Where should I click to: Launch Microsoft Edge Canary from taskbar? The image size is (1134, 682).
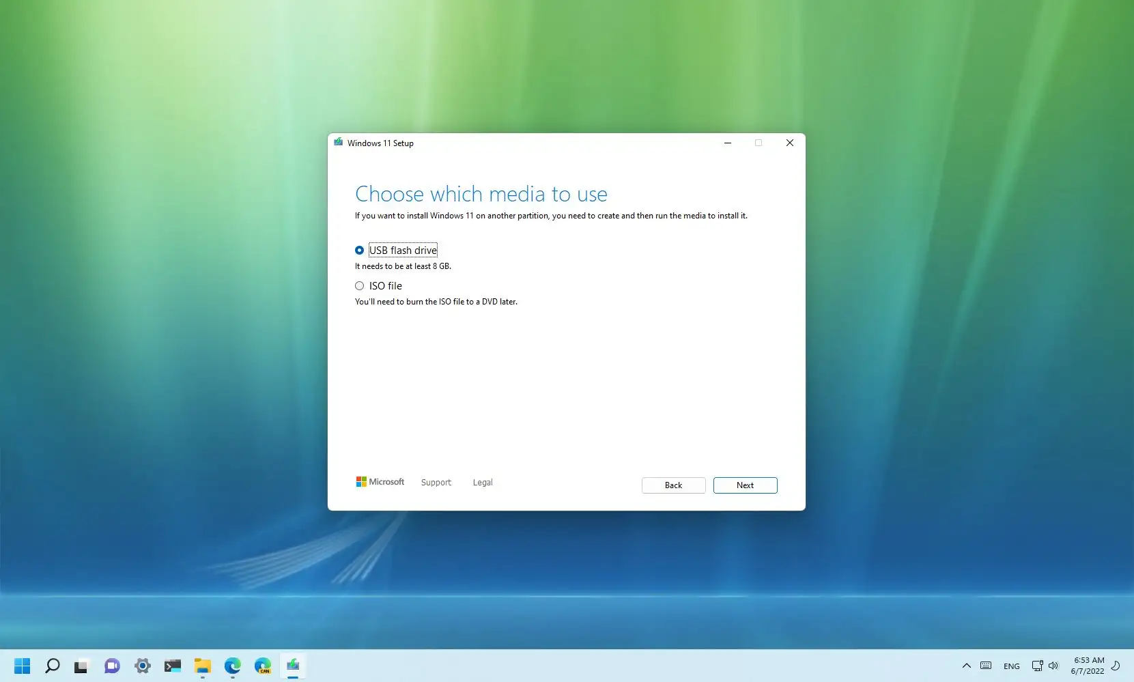[263, 666]
